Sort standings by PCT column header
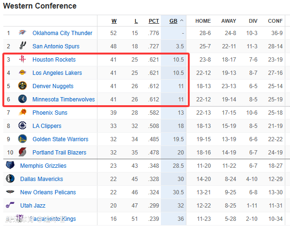 coord(154,21)
